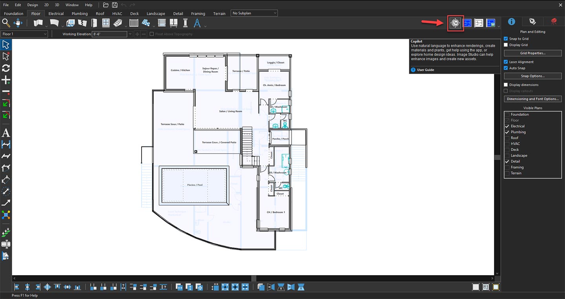The image size is (565, 299).
Task: Select the Text 'A' tool in left toolbar
Action: point(6,133)
